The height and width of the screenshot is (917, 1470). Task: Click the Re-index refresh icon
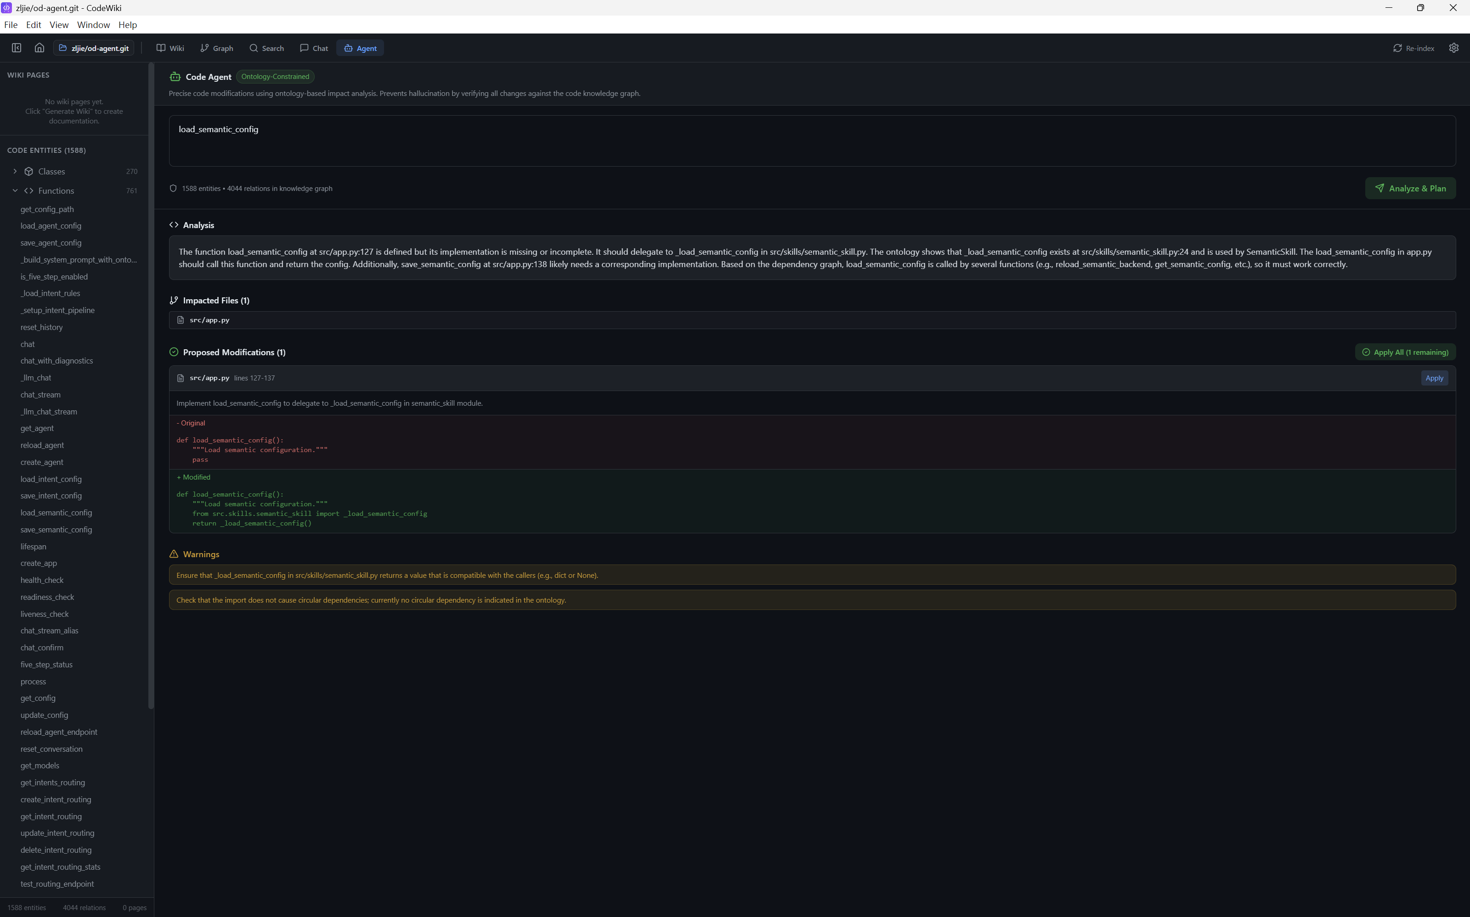coord(1397,48)
